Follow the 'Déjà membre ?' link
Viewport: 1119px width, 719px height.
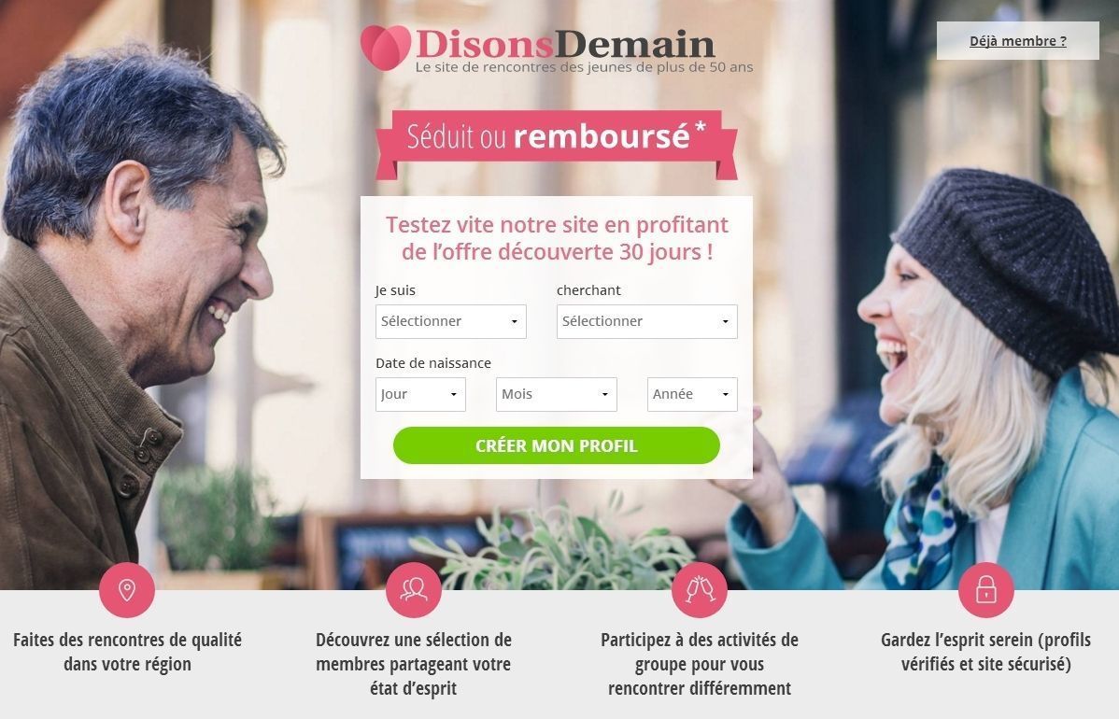[1018, 41]
